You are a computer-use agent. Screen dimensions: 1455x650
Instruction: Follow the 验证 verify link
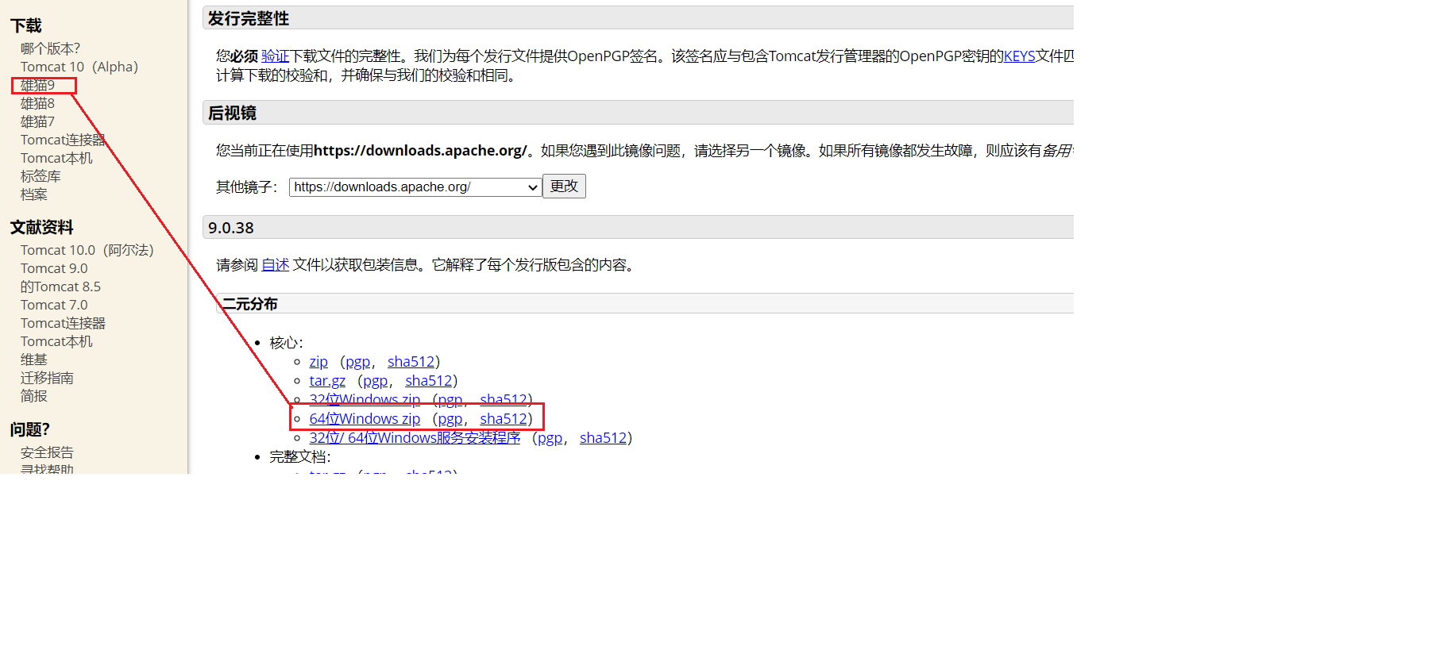pyautogui.click(x=275, y=56)
